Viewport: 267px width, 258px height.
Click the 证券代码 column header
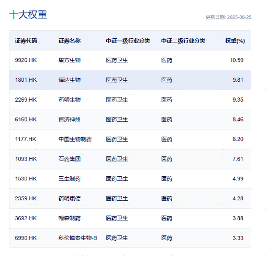pos(26,41)
